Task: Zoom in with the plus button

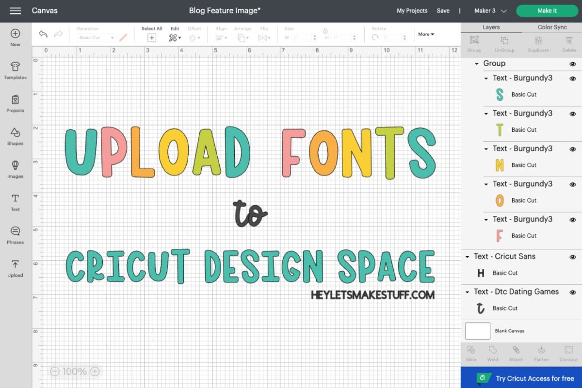Action: click(95, 372)
